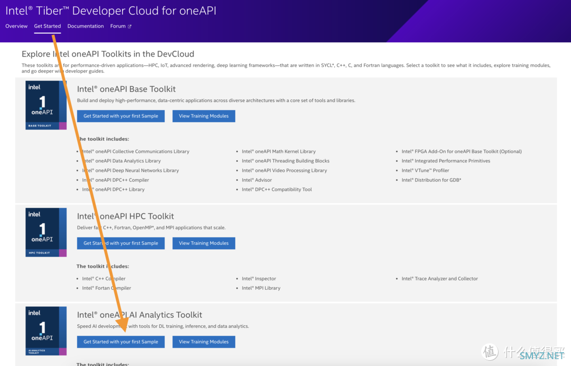View Training Modules for HPC Toolkit
This screenshot has height=366, width=571.
[x=204, y=243]
